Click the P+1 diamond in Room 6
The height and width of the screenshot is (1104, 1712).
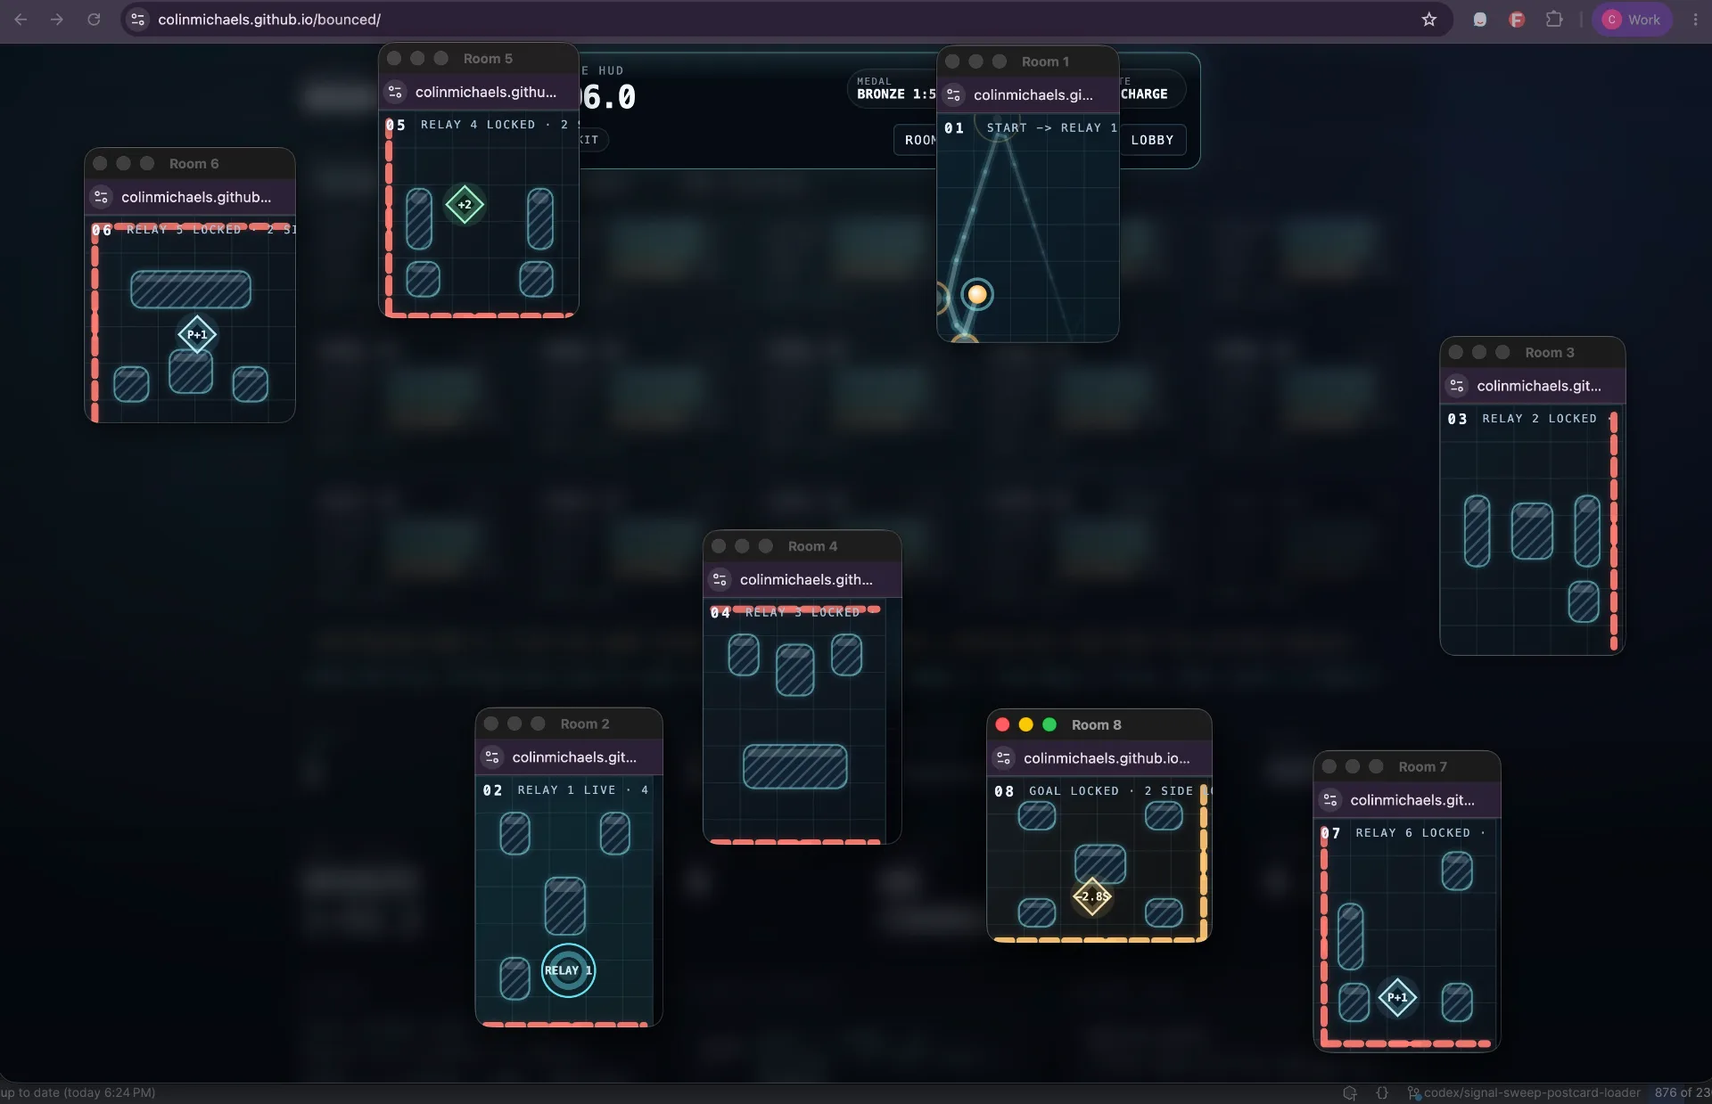click(197, 335)
